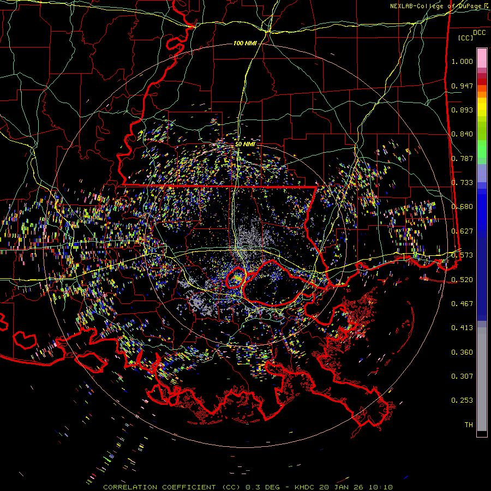
Task: Click the CORRELATION COEFFICIENT (CC) product title
Action: coord(172,487)
